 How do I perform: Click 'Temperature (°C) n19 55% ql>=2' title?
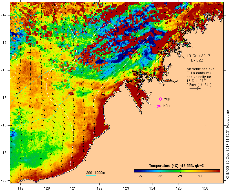coord(177,166)
